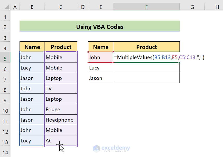This screenshot has width=223, height=157.
Task: Click the left table's Name header cell
Action: point(32,47)
